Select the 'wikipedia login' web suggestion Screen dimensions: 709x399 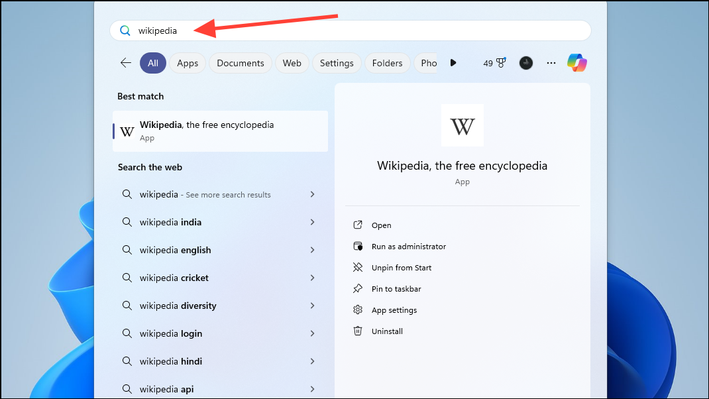tap(220, 333)
